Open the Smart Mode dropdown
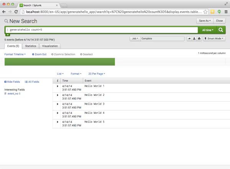The image size is (230, 169). point(214,39)
